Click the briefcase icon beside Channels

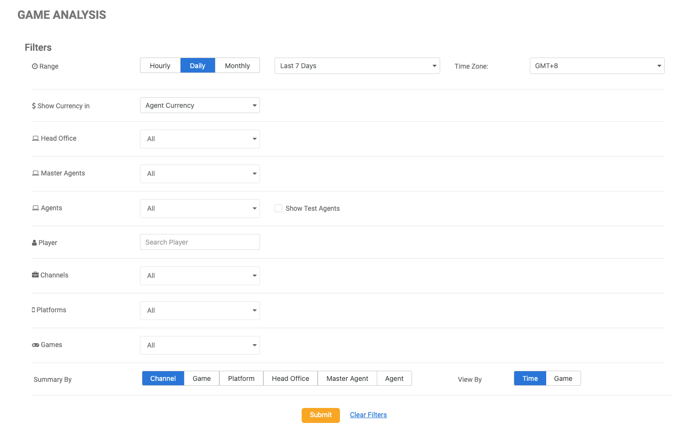[35, 275]
